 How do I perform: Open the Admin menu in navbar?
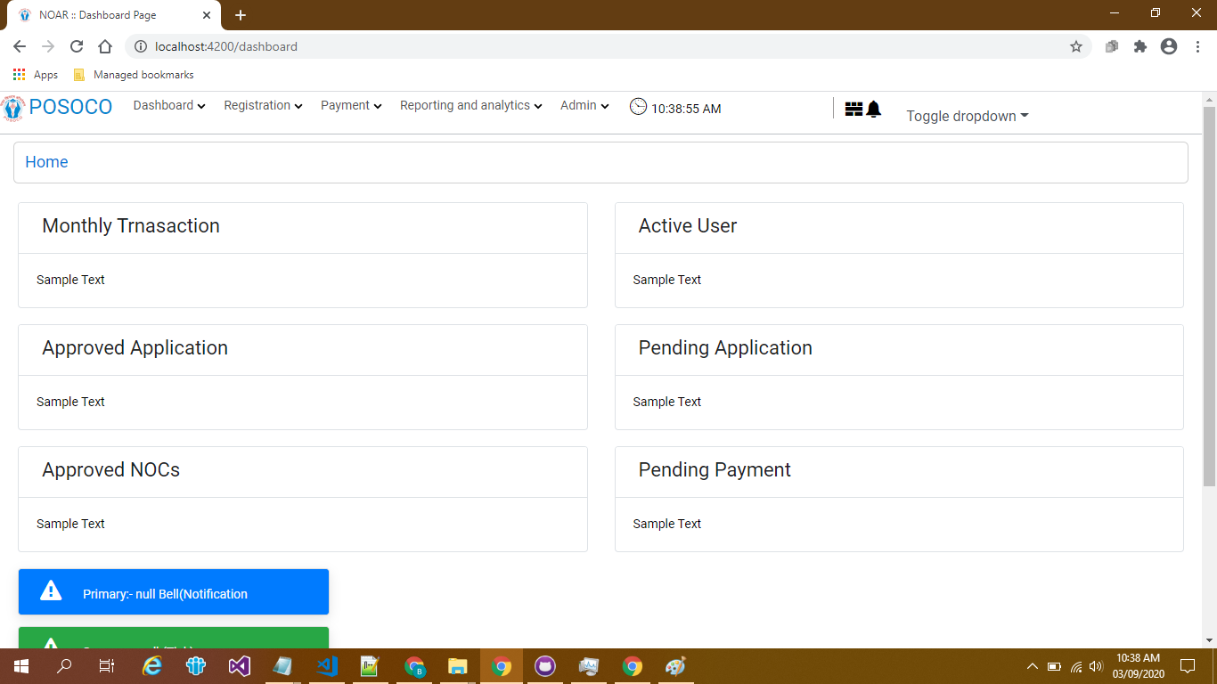pyautogui.click(x=584, y=105)
